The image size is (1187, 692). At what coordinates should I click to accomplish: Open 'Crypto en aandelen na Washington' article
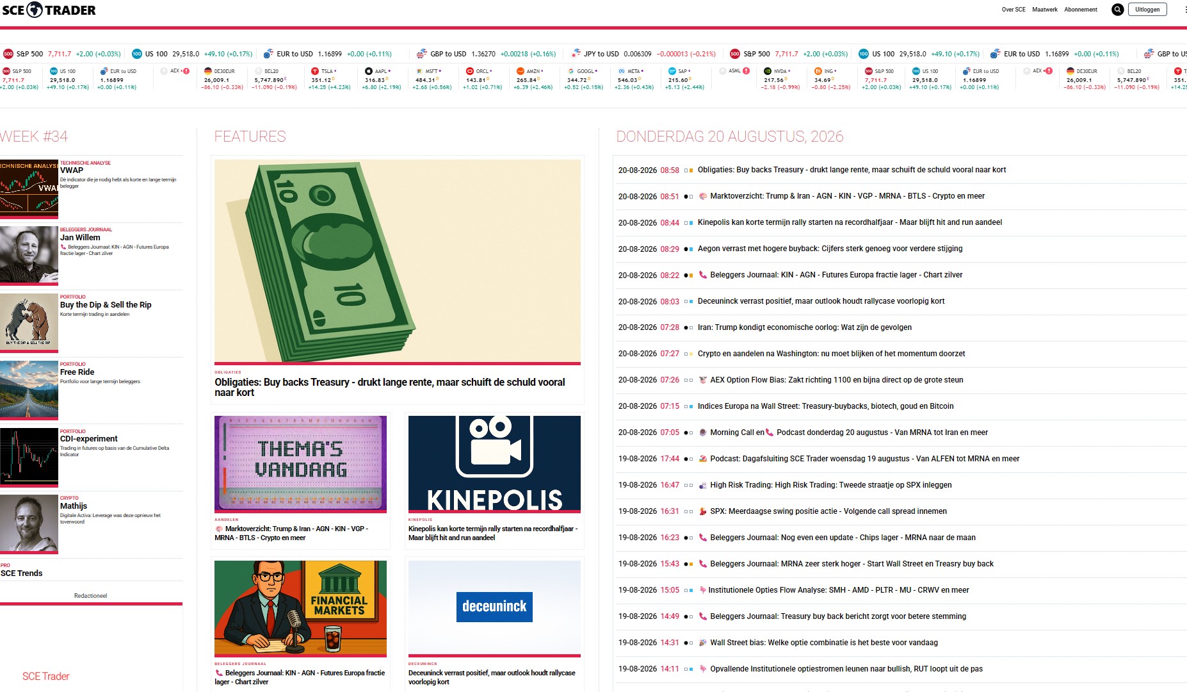click(x=831, y=354)
